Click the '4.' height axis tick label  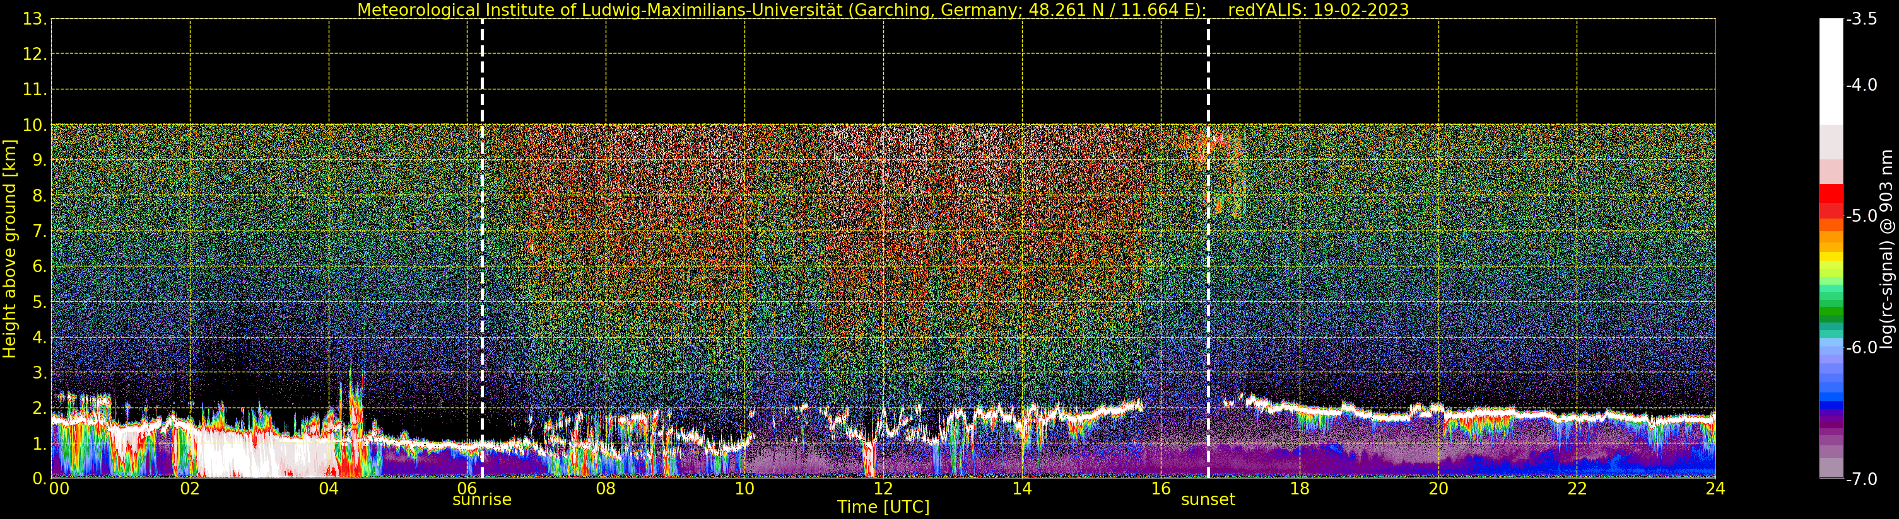coord(39,337)
